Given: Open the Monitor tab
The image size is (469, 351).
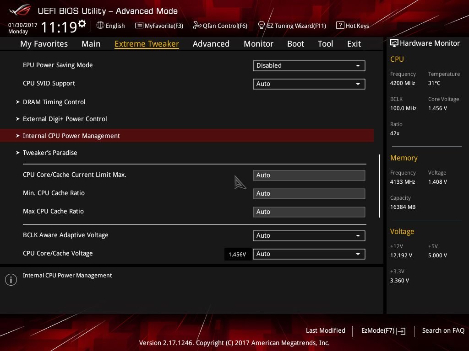Looking at the screenshot, I should tap(258, 44).
